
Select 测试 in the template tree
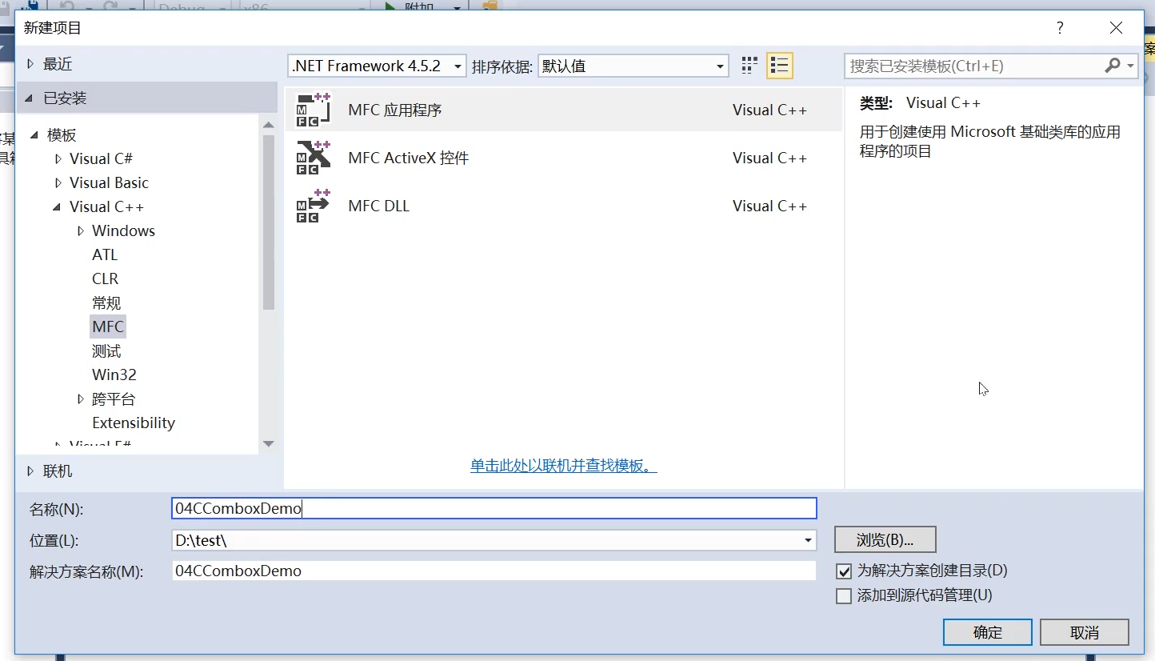click(106, 351)
